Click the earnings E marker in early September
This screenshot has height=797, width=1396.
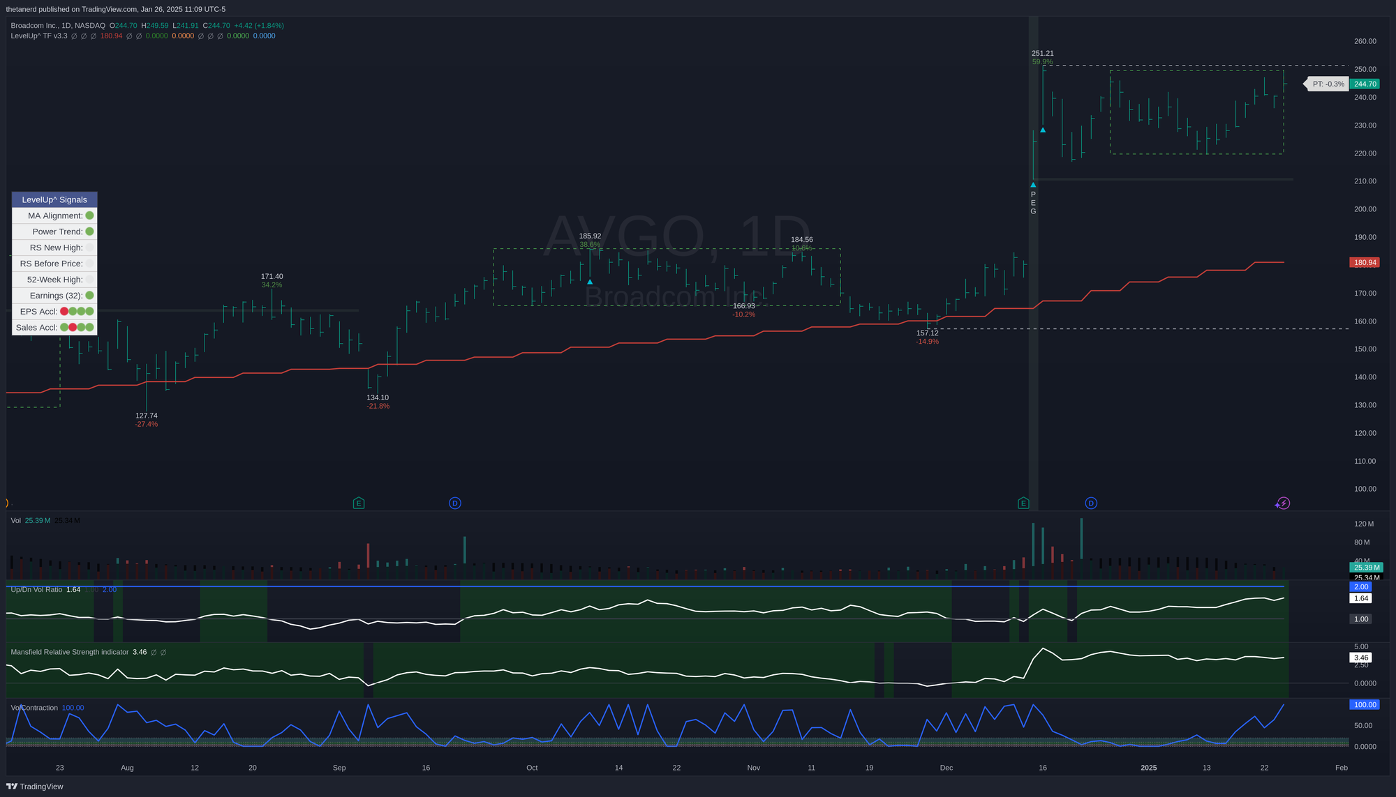359,503
